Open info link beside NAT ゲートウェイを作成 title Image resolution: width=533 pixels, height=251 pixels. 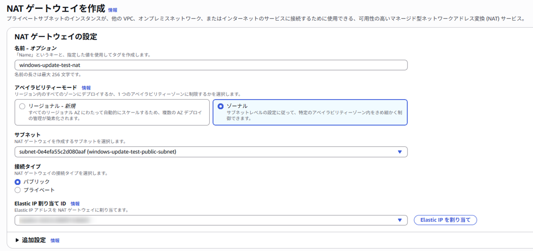click(112, 10)
